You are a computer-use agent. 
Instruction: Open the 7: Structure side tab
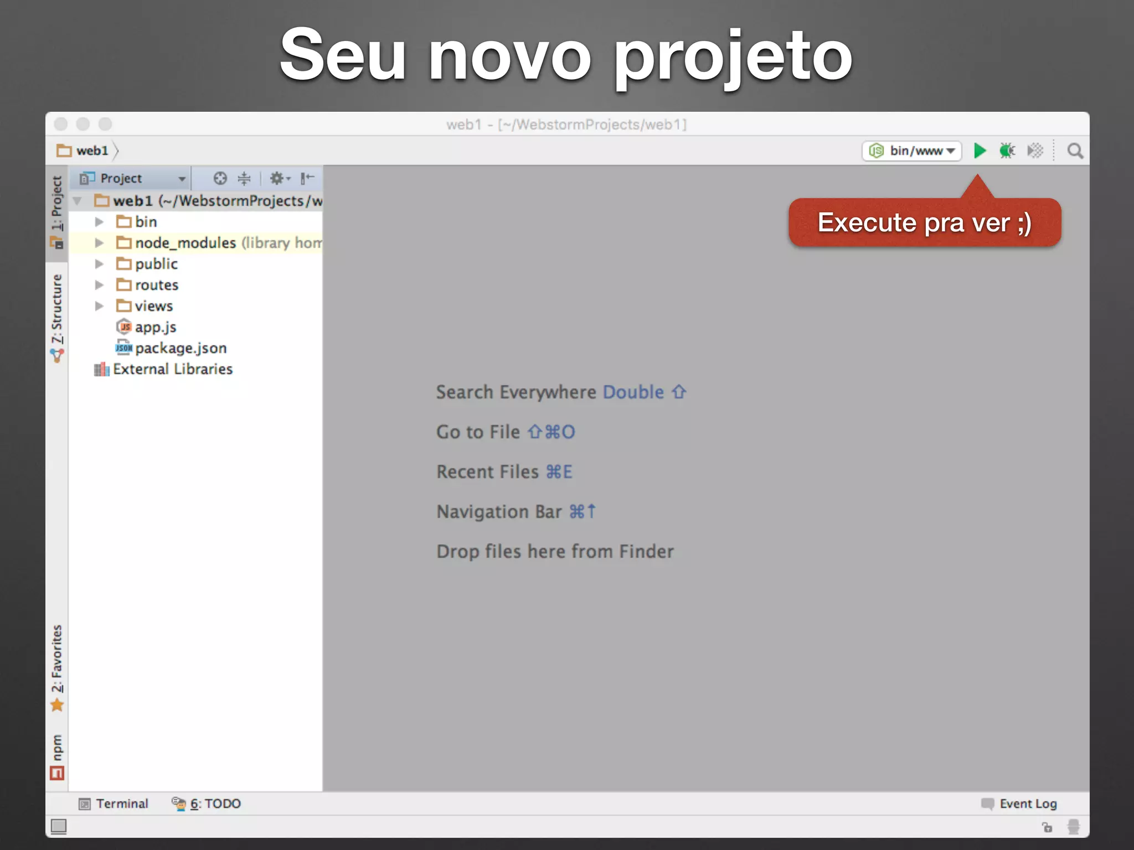[x=57, y=318]
